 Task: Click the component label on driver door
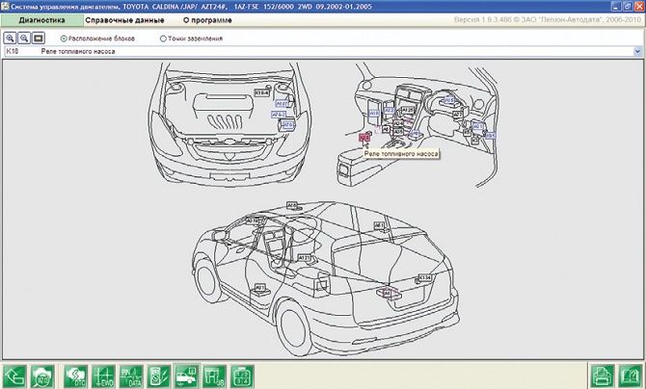tap(260, 287)
